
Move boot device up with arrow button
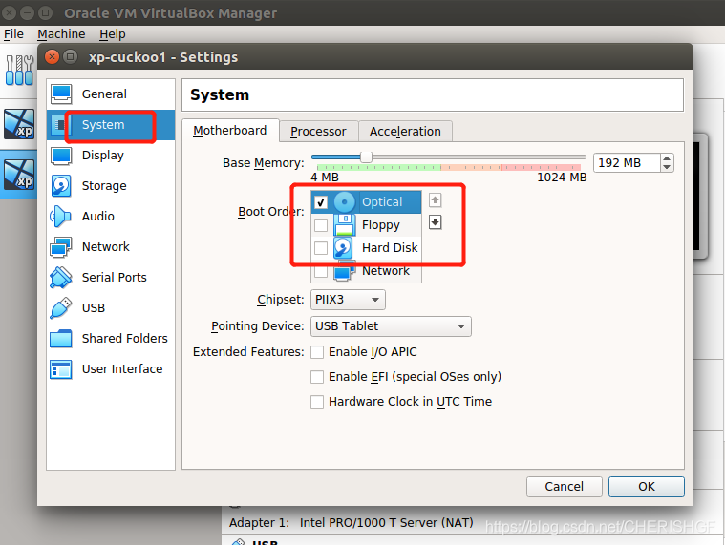click(435, 200)
